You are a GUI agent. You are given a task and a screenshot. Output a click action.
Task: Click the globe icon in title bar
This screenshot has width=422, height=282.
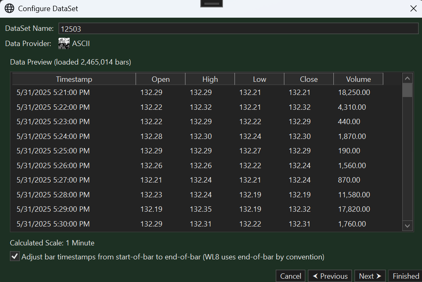tap(9, 9)
